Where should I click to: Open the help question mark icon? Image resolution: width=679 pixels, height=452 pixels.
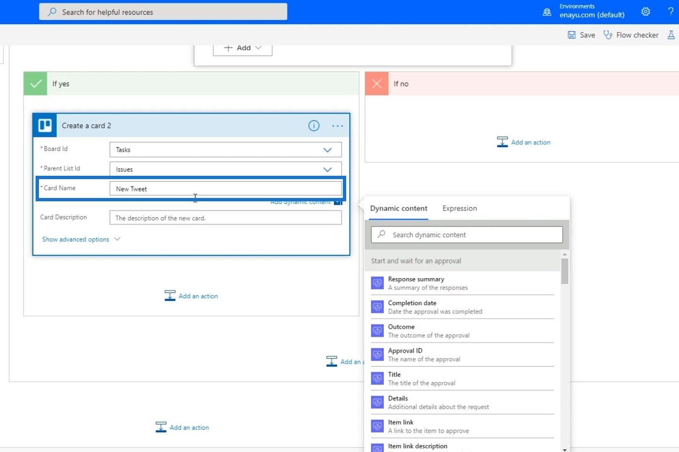click(671, 12)
